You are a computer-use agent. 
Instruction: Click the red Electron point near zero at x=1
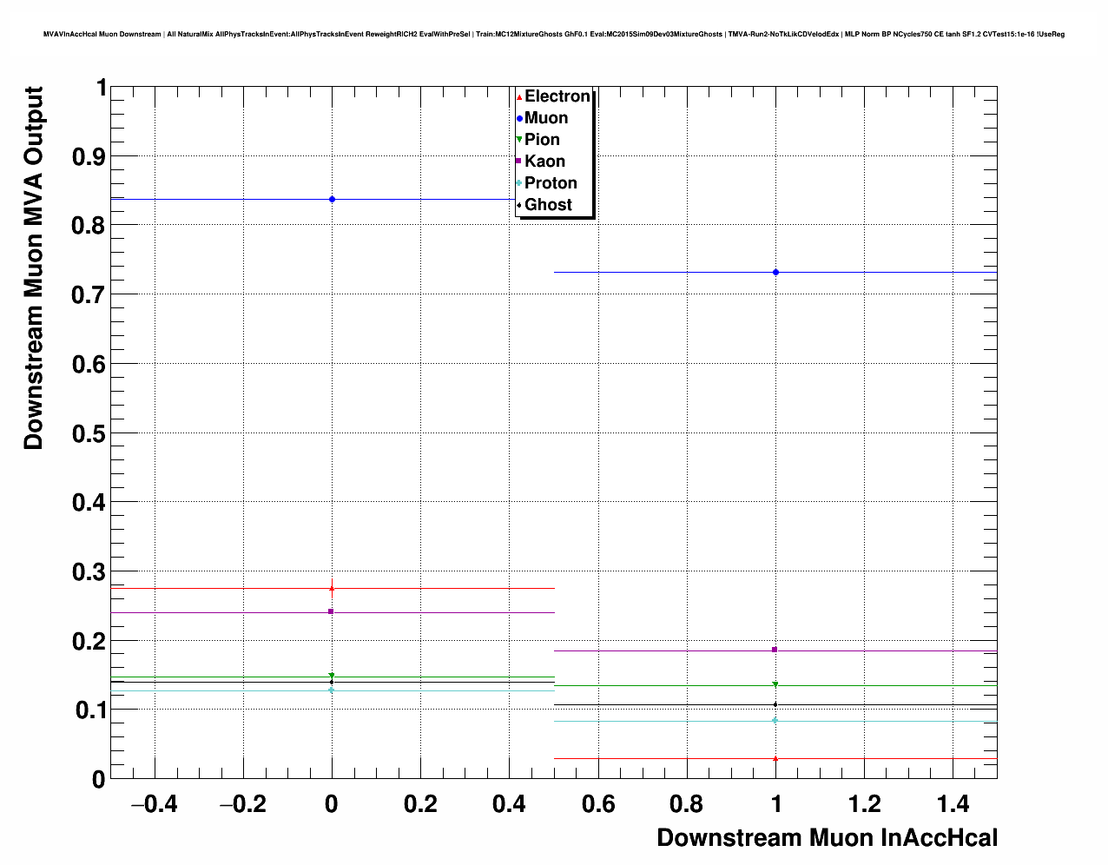point(775,759)
